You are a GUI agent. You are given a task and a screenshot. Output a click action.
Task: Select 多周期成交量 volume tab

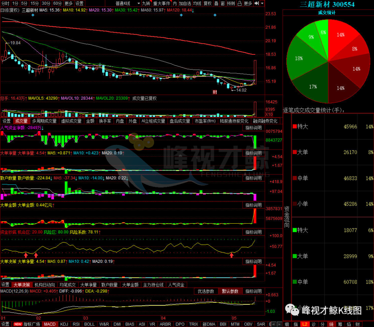click(x=44, y=121)
